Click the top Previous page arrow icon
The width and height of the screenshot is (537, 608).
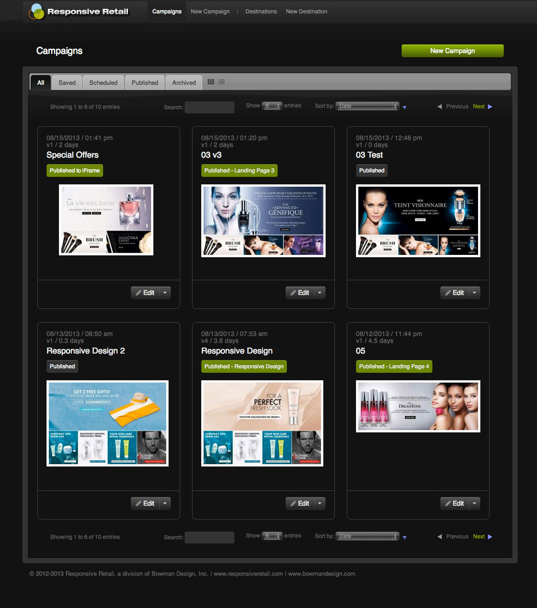(439, 106)
